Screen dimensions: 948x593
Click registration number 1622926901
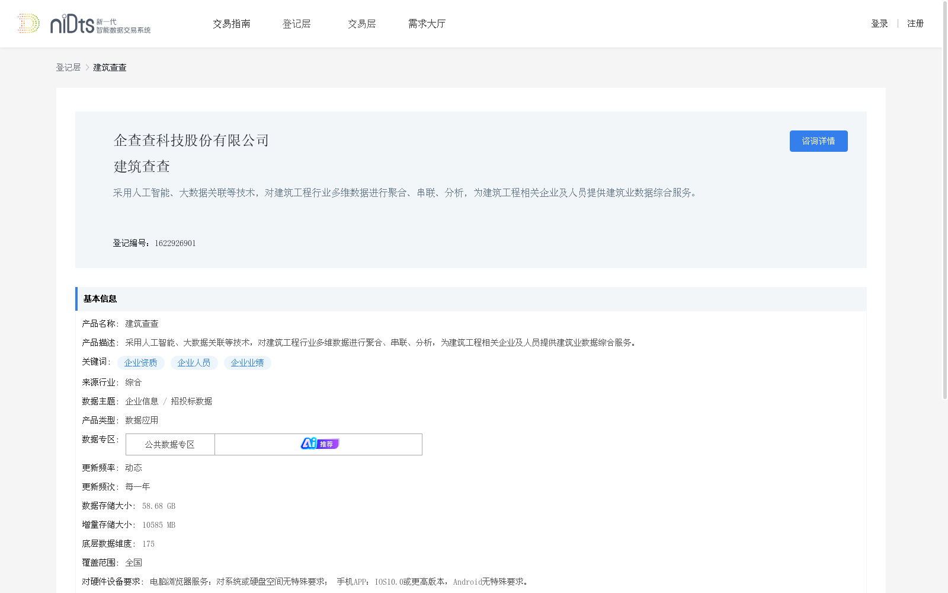(175, 243)
